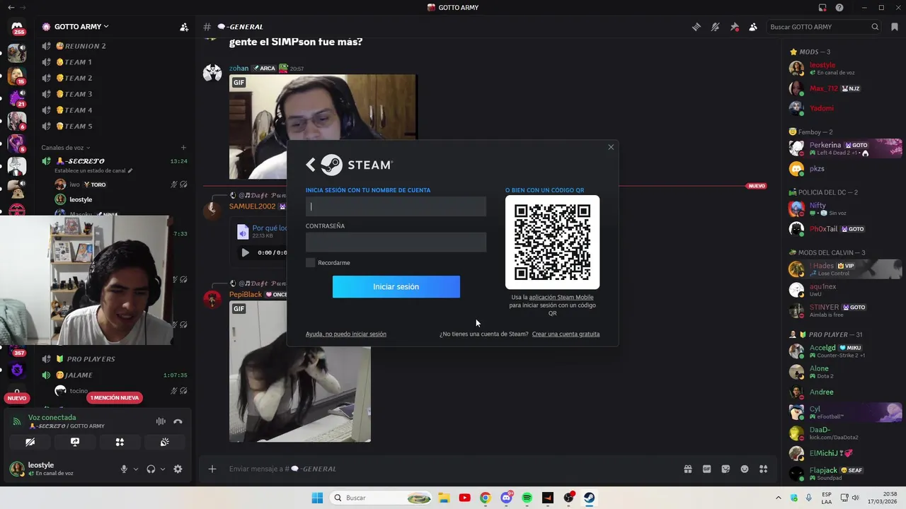The image size is (906, 509).
Task: Click the share screen button
Action: coord(74,442)
